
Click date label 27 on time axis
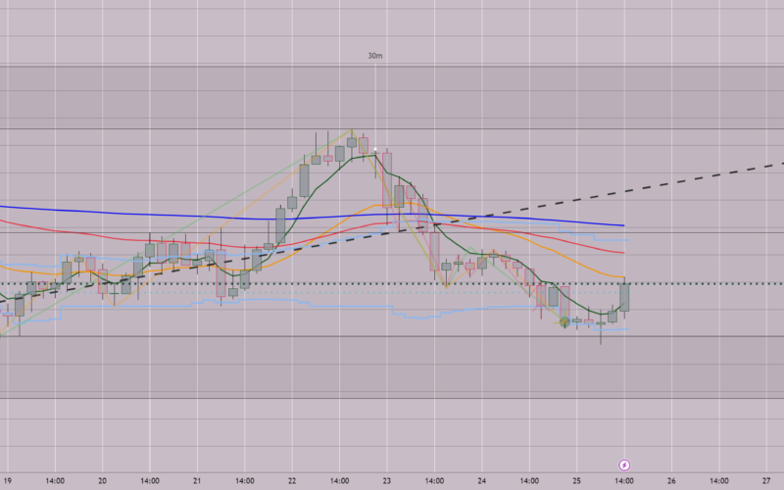coord(766,481)
